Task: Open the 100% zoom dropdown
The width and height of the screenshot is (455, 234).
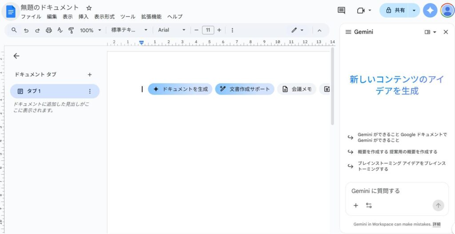Action: click(x=91, y=30)
